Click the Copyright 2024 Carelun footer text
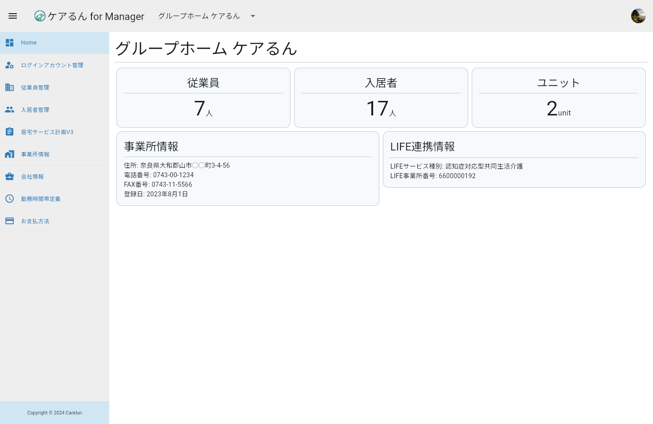This screenshot has width=653, height=424. (x=54, y=413)
